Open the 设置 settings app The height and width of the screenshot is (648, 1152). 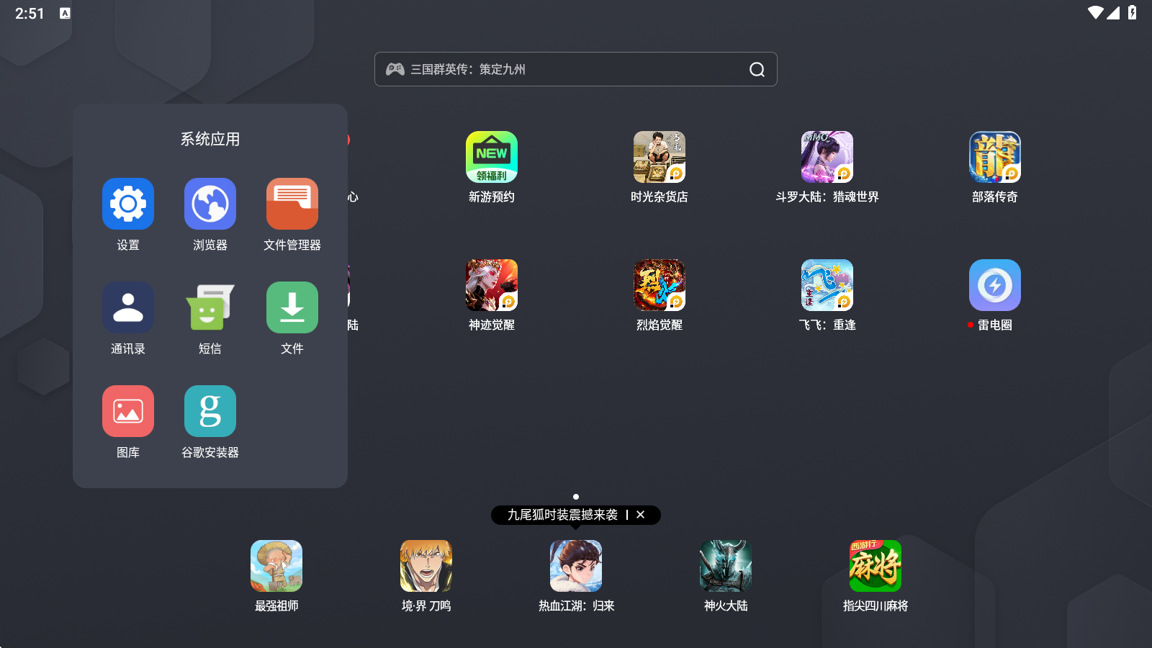128,204
